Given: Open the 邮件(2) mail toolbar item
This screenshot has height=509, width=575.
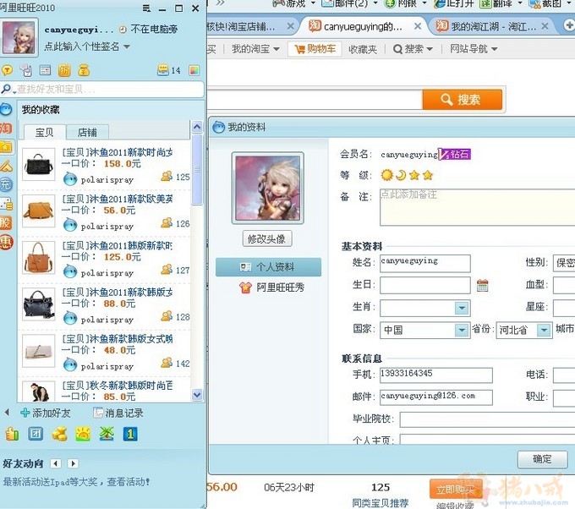Looking at the screenshot, I should (x=345, y=3).
